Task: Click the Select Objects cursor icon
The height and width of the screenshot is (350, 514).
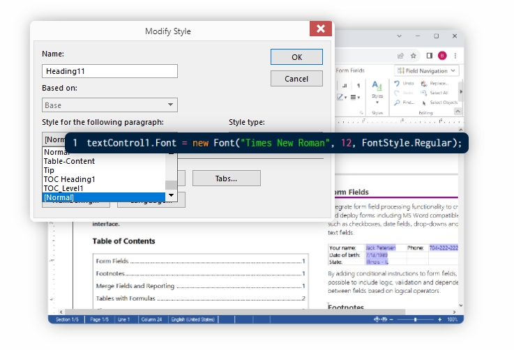Action: click(424, 103)
